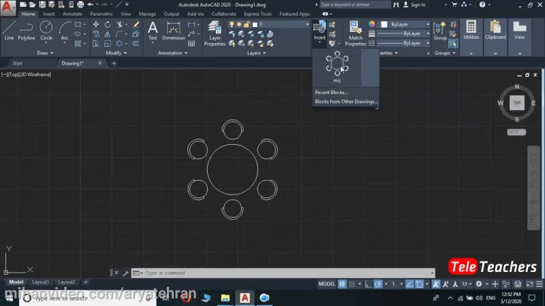The width and height of the screenshot is (545, 306).
Task: Switch to the Express Tools tab
Action: click(x=258, y=14)
